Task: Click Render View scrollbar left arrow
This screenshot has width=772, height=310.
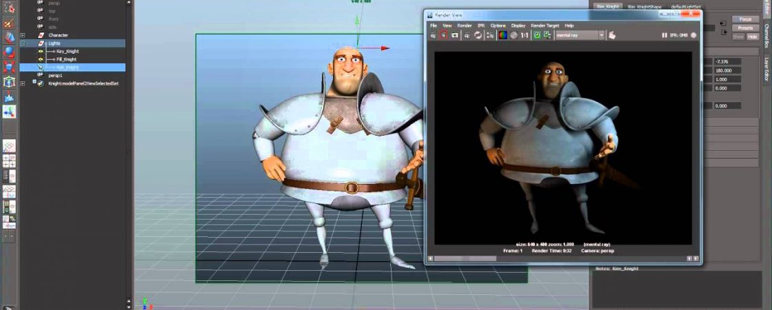Action: (x=430, y=258)
